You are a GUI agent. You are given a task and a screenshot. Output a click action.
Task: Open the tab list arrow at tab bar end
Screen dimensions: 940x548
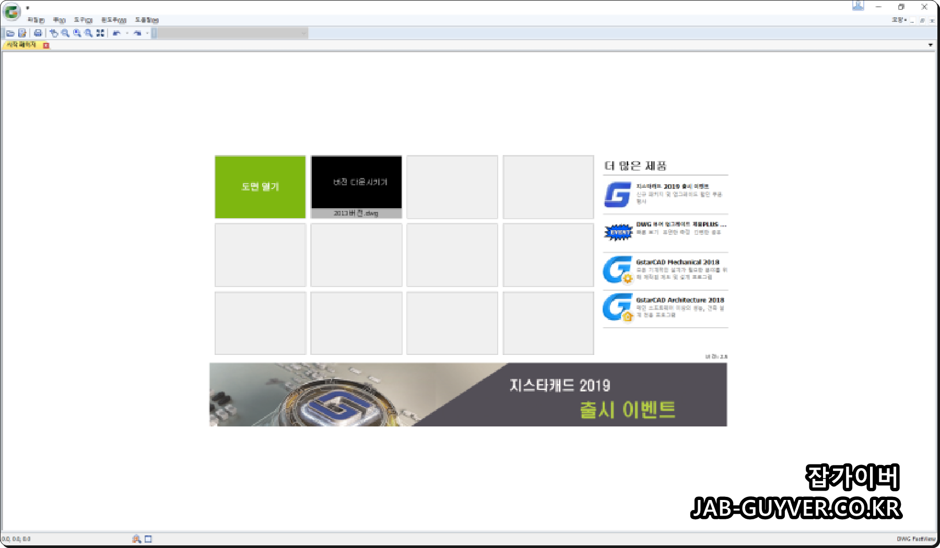(931, 45)
